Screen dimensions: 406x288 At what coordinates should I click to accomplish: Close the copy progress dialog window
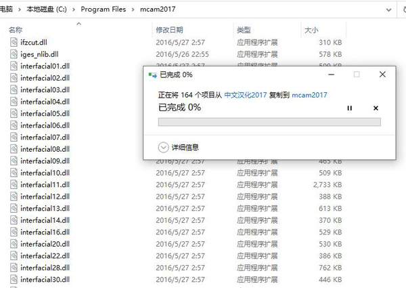382,75
